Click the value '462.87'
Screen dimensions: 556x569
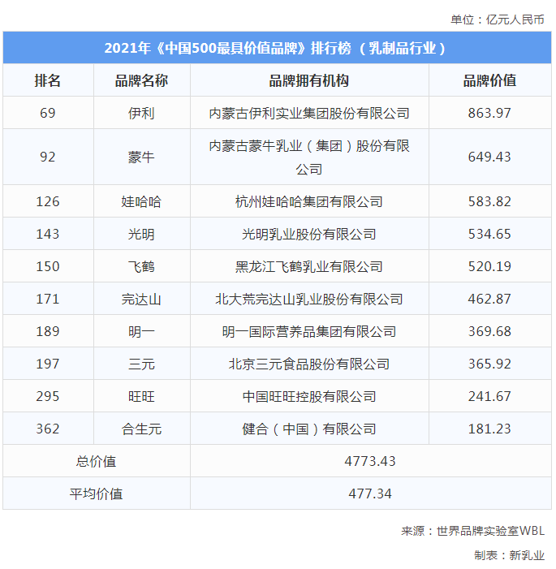(x=489, y=299)
